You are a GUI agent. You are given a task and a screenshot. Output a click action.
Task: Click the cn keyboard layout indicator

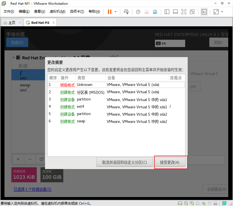[x=170, y=43]
